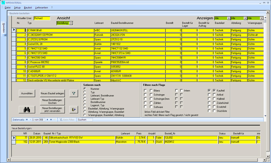The width and height of the screenshot is (271, 163).
Task: Jump to last record in navigator
Action: coord(51,120)
